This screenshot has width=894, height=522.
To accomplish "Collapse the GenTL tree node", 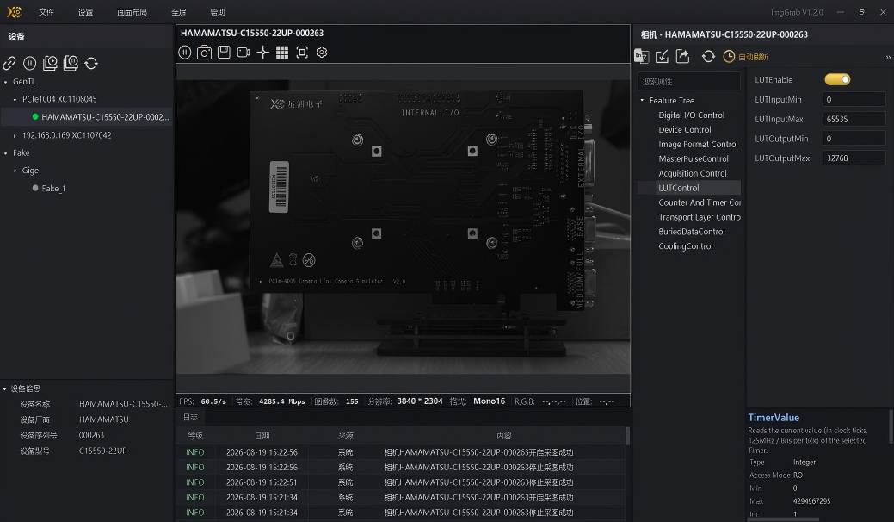I will coord(6,82).
